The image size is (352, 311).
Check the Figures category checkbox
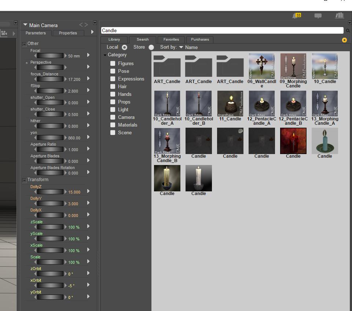point(113,63)
